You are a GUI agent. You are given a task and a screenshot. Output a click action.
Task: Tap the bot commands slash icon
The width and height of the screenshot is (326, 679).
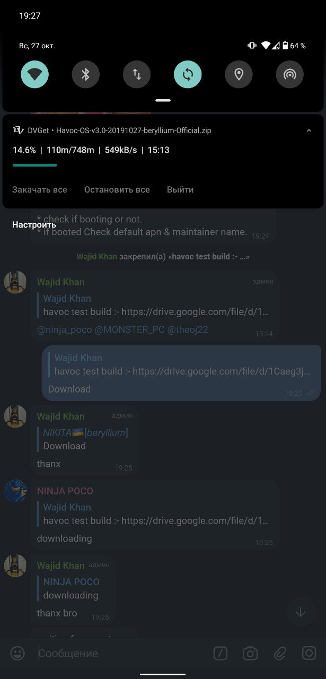point(221,653)
